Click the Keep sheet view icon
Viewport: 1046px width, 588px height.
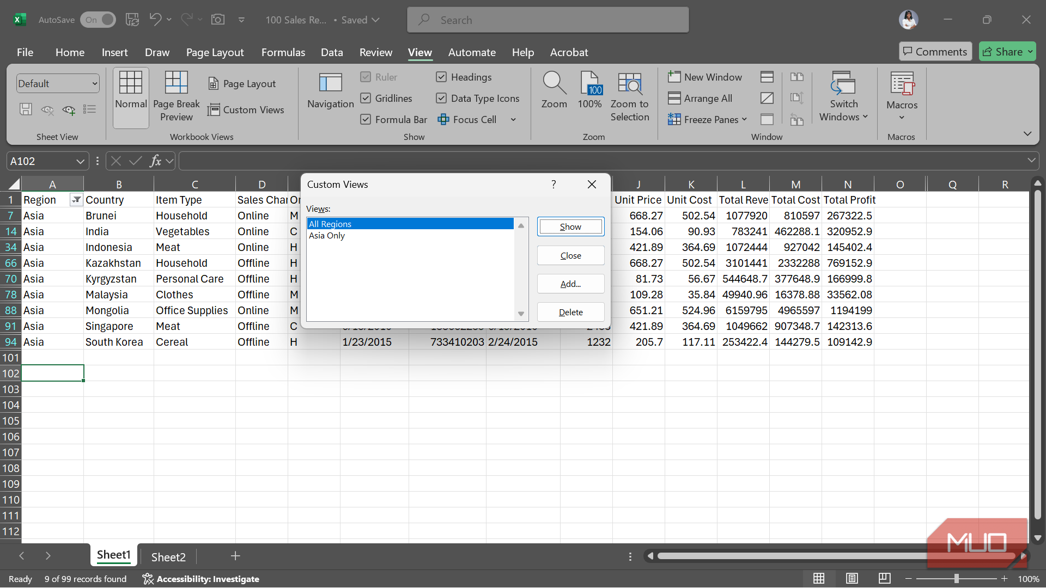(x=26, y=109)
